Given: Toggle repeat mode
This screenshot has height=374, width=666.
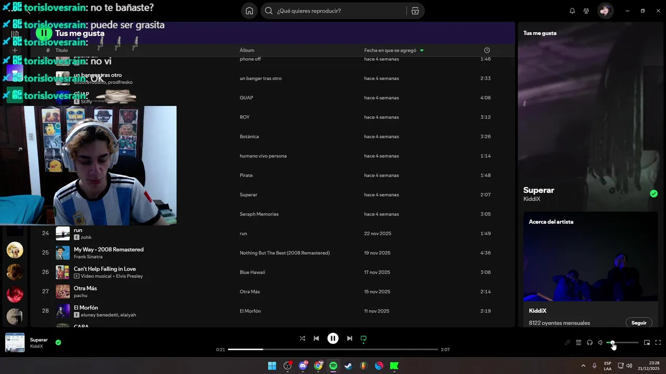Looking at the screenshot, I should [x=364, y=338].
